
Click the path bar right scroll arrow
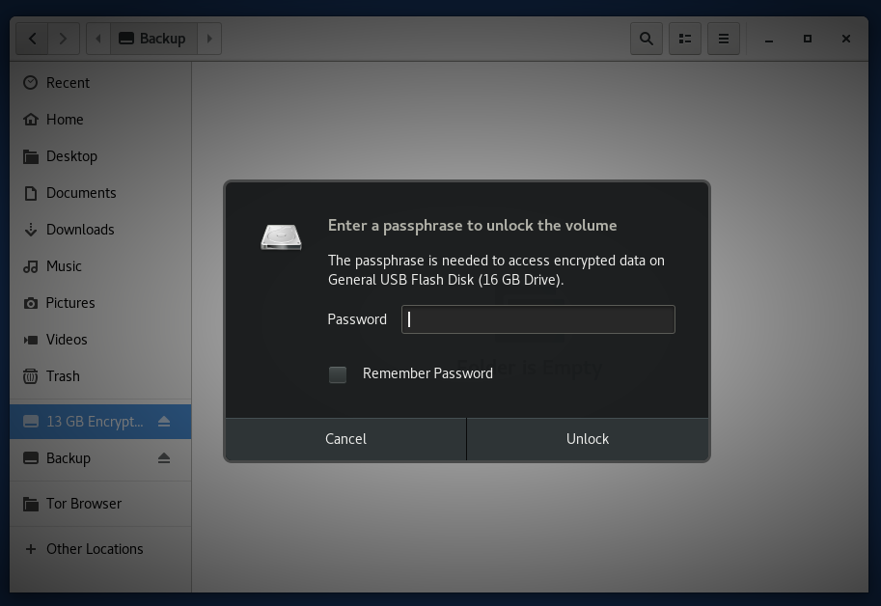209,39
